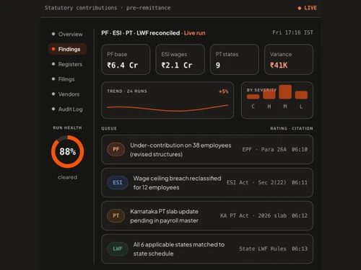Screen dimensions: 361x270
Task: Open the Variance ₹41K card
Action: pos(289,59)
